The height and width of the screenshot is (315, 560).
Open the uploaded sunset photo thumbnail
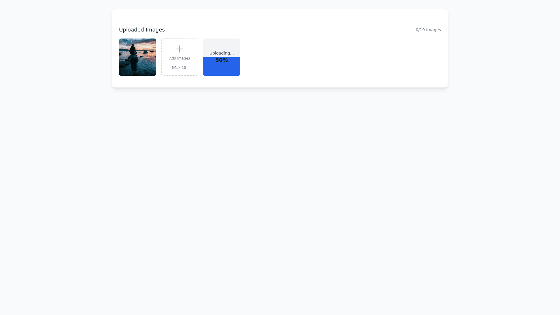[138, 57]
